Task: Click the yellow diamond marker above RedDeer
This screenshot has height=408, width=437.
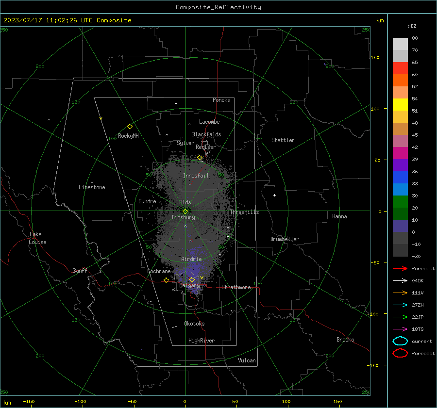Action: (x=200, y=158)
